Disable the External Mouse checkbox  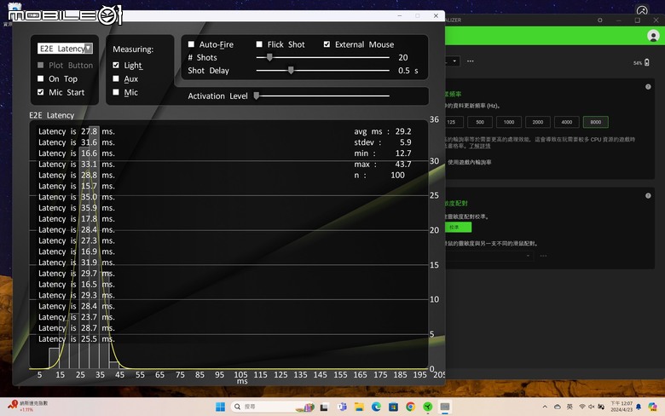[327, 44]
